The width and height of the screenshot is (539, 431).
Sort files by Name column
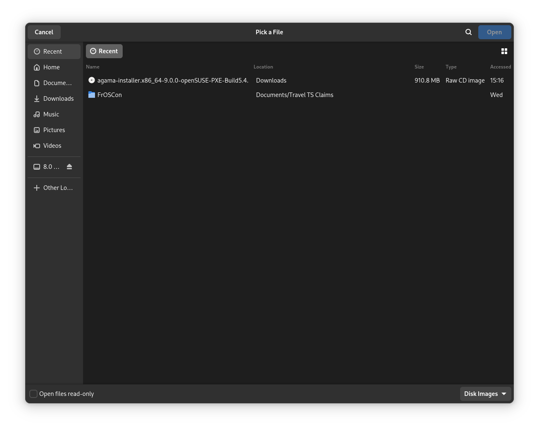[93, 67]
